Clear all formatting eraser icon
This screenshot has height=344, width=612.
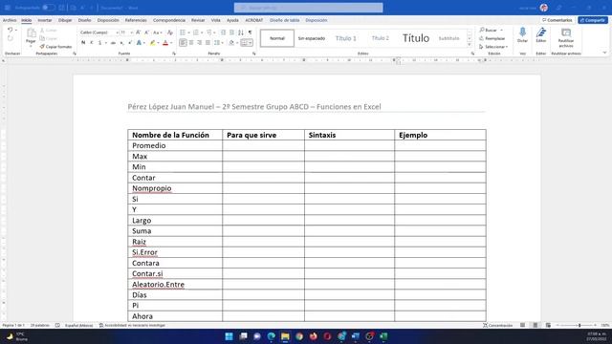click(x=170, y=32)
